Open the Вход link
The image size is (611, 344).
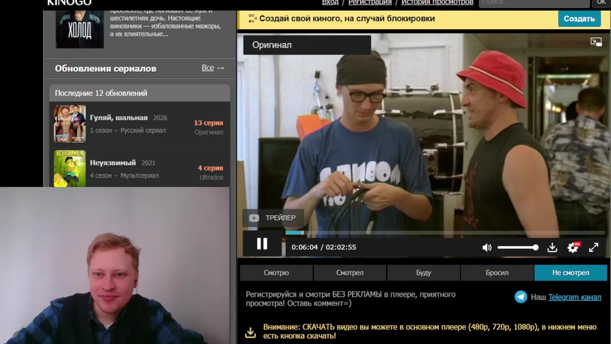coord(330,2)
